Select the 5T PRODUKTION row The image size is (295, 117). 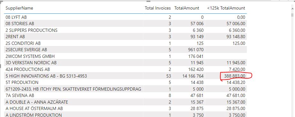125,82
